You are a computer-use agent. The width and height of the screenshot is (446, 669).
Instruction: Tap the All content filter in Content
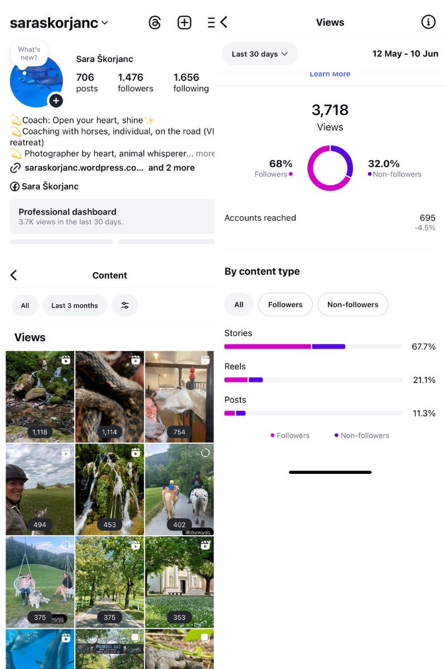tap(25, 306)
